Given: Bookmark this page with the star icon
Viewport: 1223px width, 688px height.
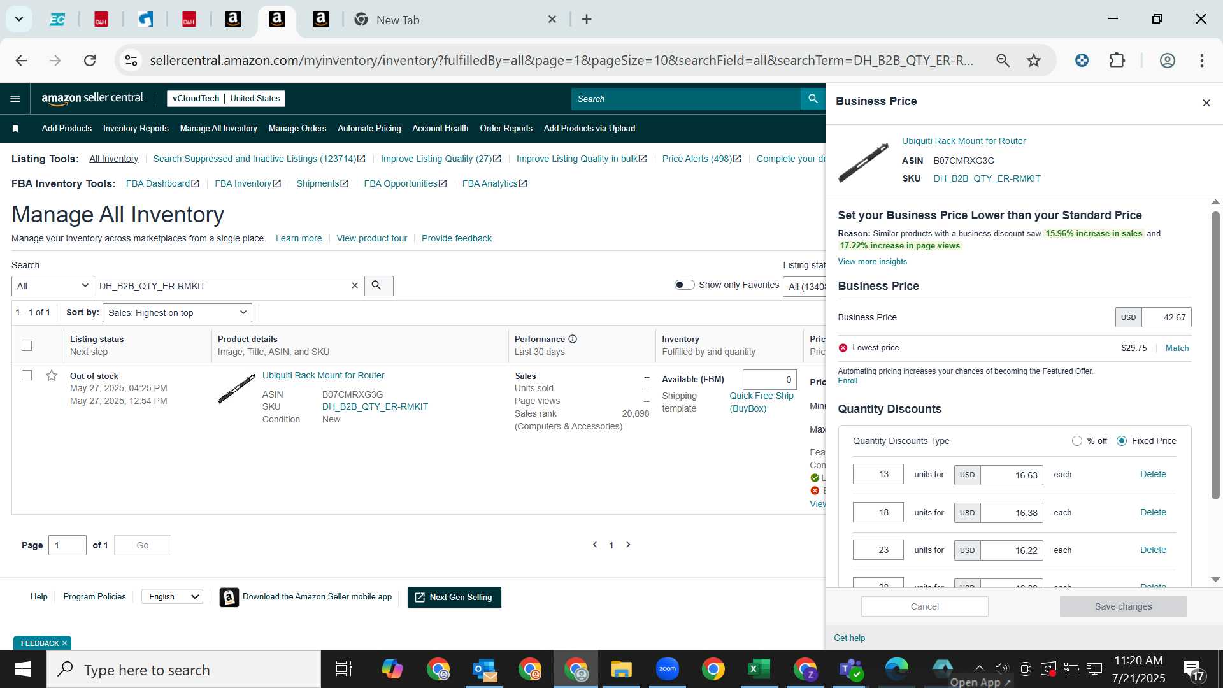Looking at the screenshot, I should pyautogui.click(x=1033, y=61).
